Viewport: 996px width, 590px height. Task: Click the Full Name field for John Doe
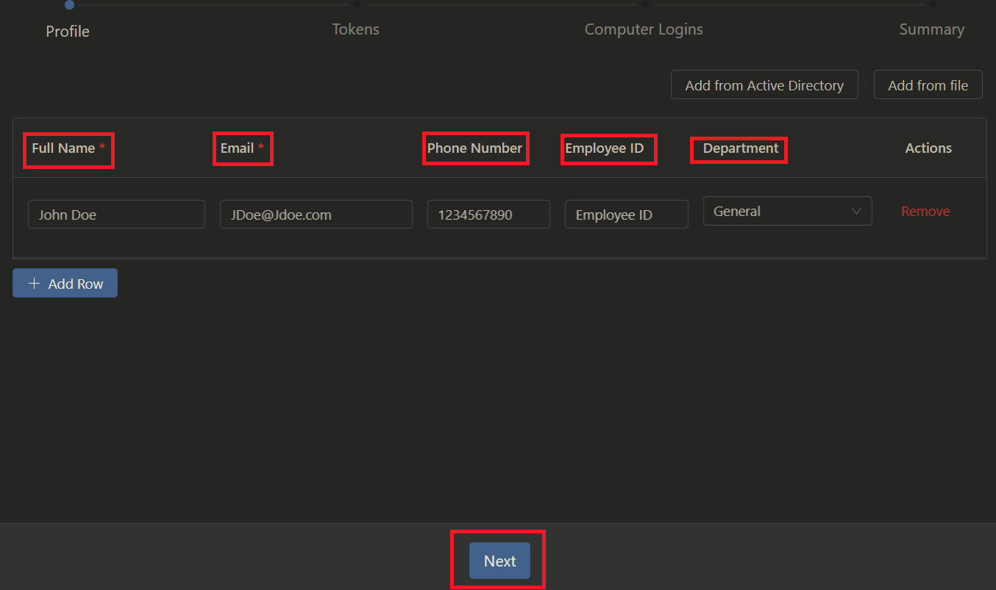116,214
